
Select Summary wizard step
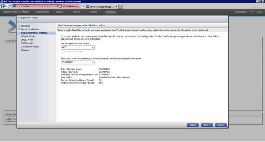pos(26,50)
